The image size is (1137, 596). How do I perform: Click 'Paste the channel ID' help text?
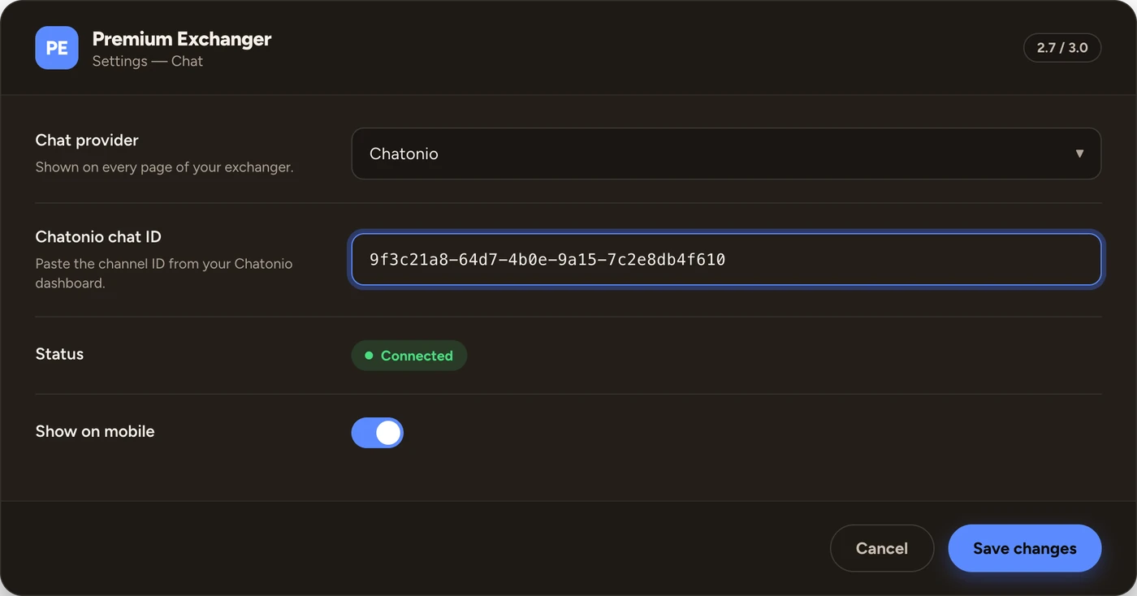click(164, 274)
